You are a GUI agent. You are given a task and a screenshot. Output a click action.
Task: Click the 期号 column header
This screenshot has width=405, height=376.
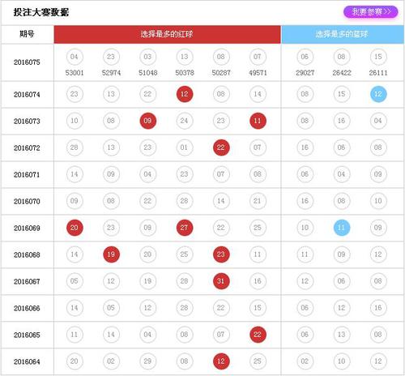(27, 34)
